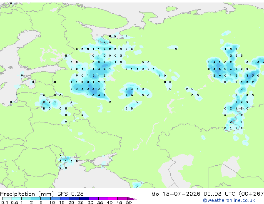Screen dimensions: 264x204
Task: Click the "15" legend scale value
Action: point(62,202)
